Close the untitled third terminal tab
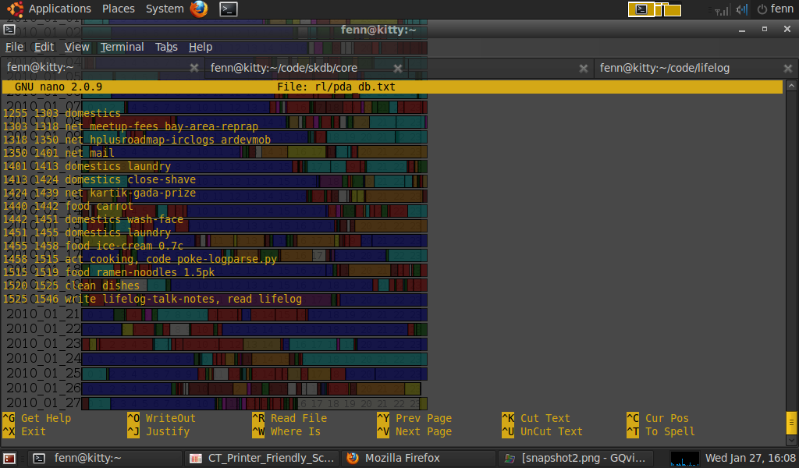 coord(584,68)
